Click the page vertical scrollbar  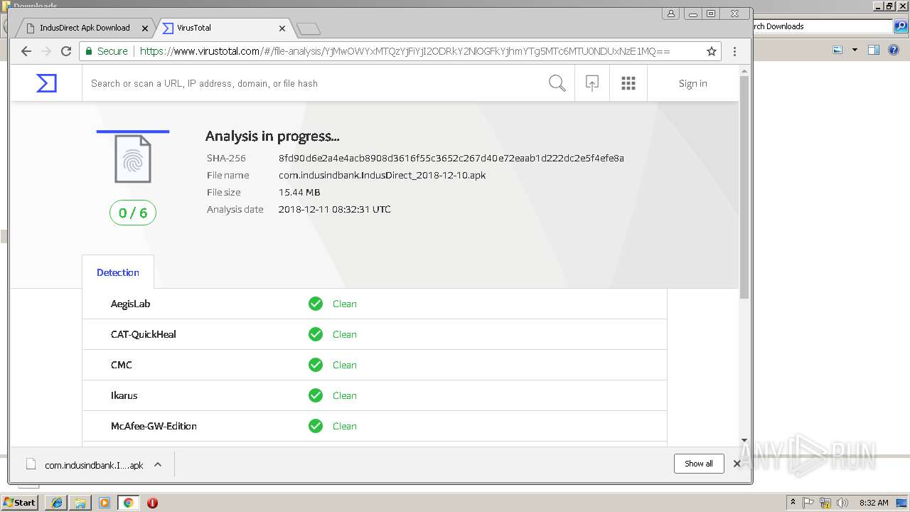pos(744,187)
